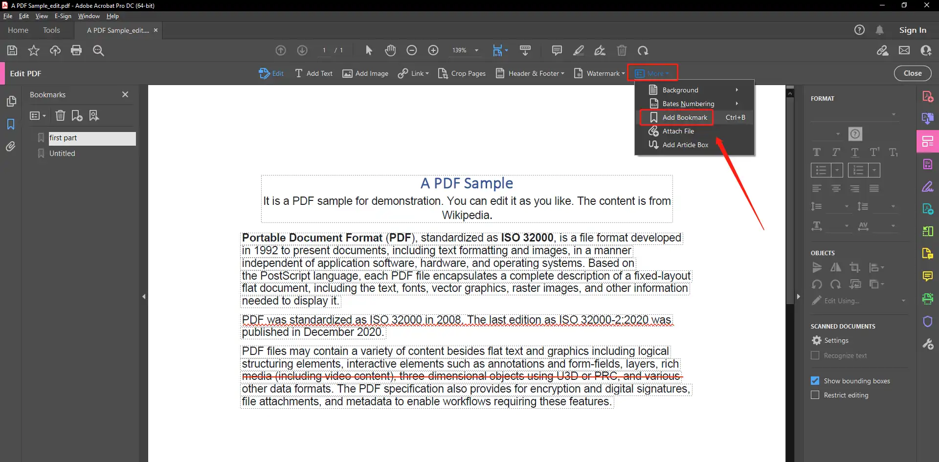
Task: Upload the file to the cloud
Action: pyautogui.click(x=55, y=50)
